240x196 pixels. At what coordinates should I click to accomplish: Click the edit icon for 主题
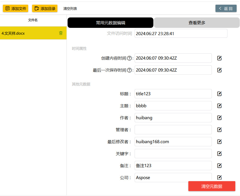click(219, 106)
